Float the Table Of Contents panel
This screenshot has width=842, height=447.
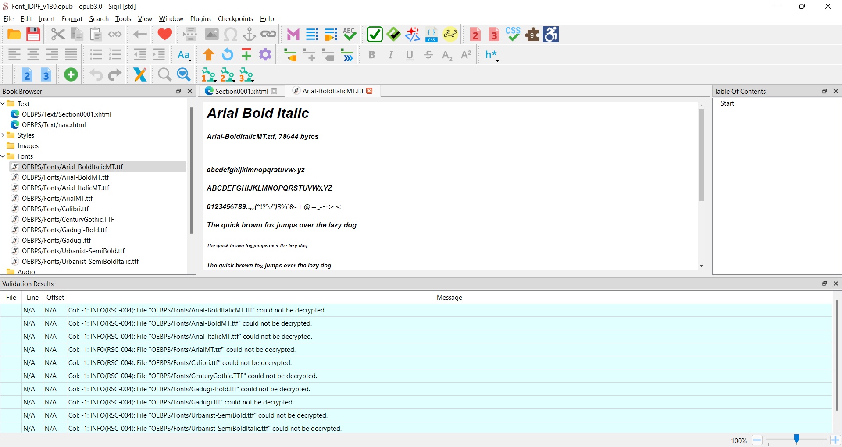pos(824,91)
